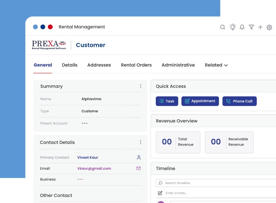Click the Appointment button

pyautogui.click(x=200, y=101)
